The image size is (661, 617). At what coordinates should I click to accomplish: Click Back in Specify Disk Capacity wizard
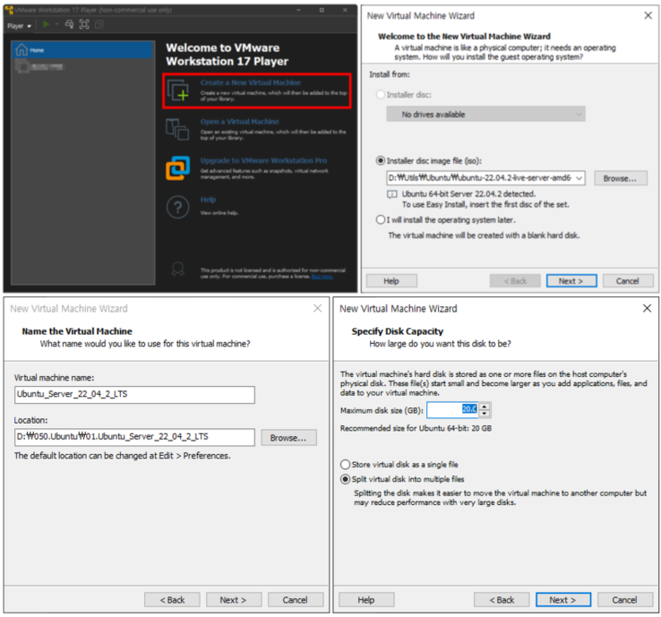click(502, 600)
